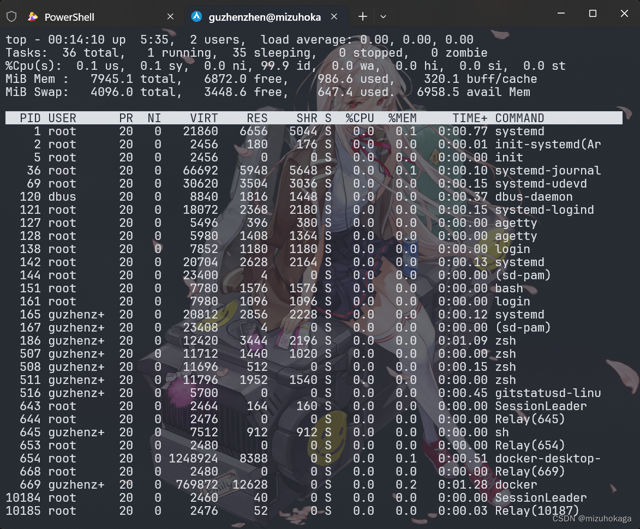Click the %MEM column header
Viewport: 640px width, 529px height.
403,118
